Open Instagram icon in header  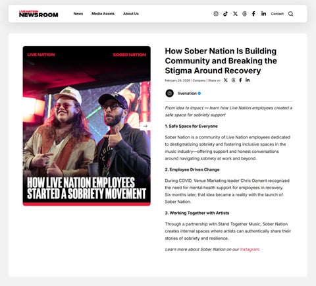click(x=216, y=14)
